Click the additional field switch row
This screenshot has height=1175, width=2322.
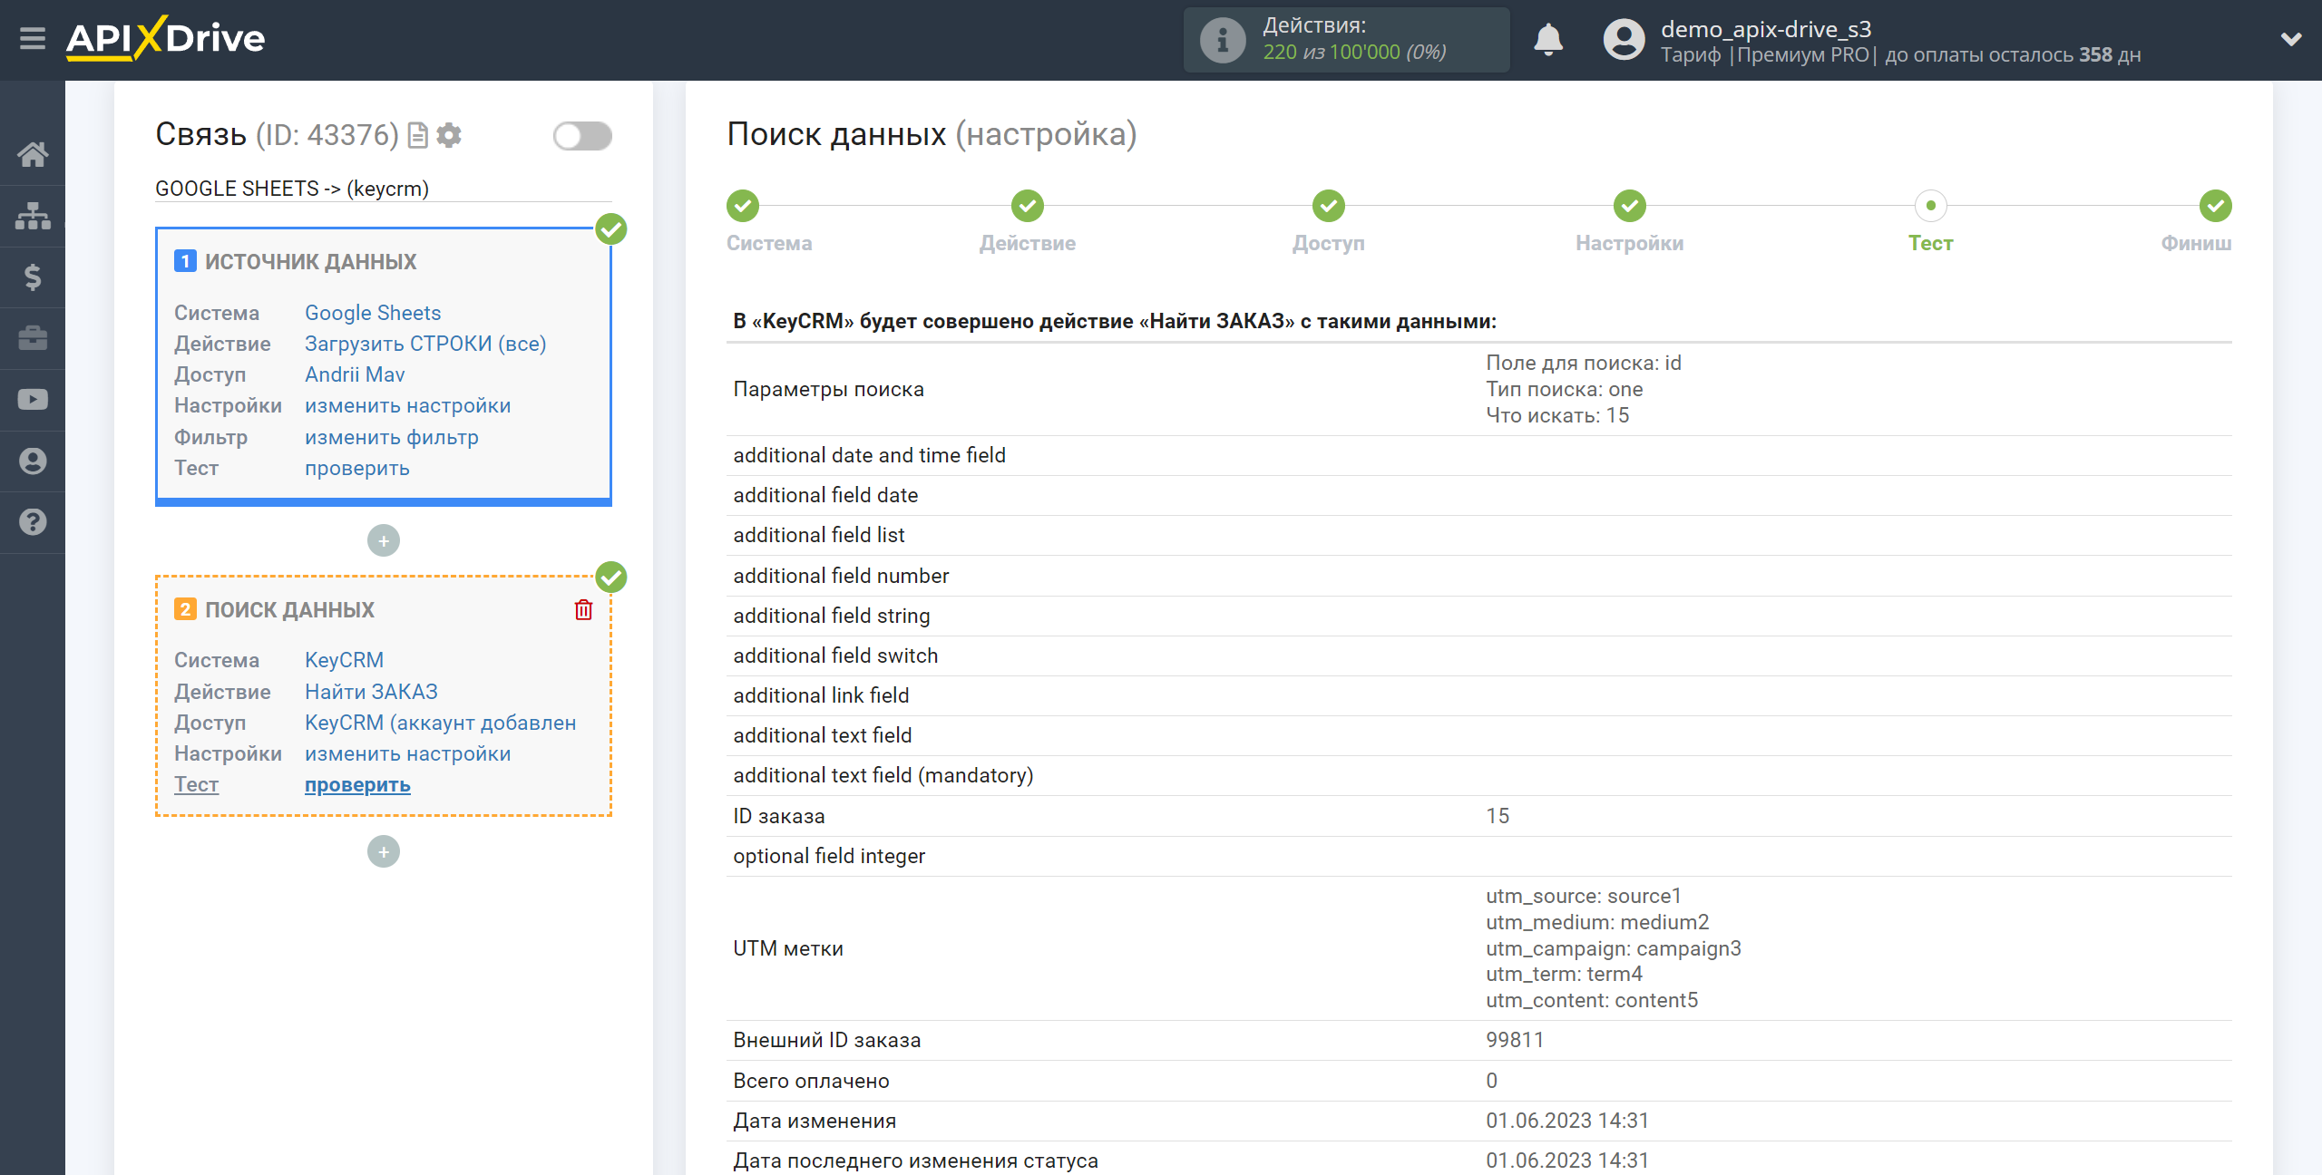point(1478,655)
